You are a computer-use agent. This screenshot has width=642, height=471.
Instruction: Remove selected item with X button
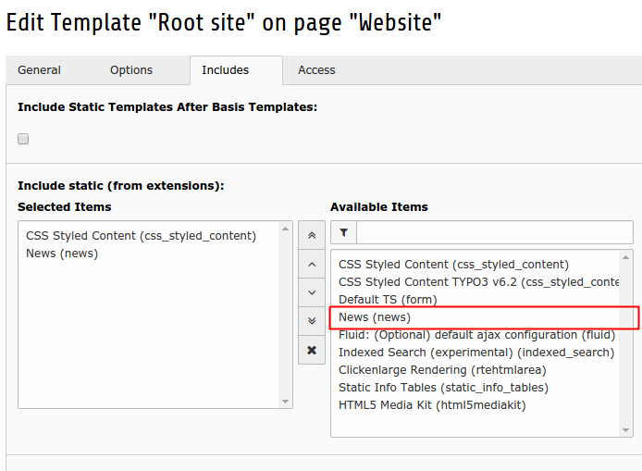[x=311, y=350]
